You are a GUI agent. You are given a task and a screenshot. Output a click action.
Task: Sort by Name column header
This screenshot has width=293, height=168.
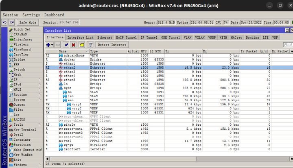(73, 51)
